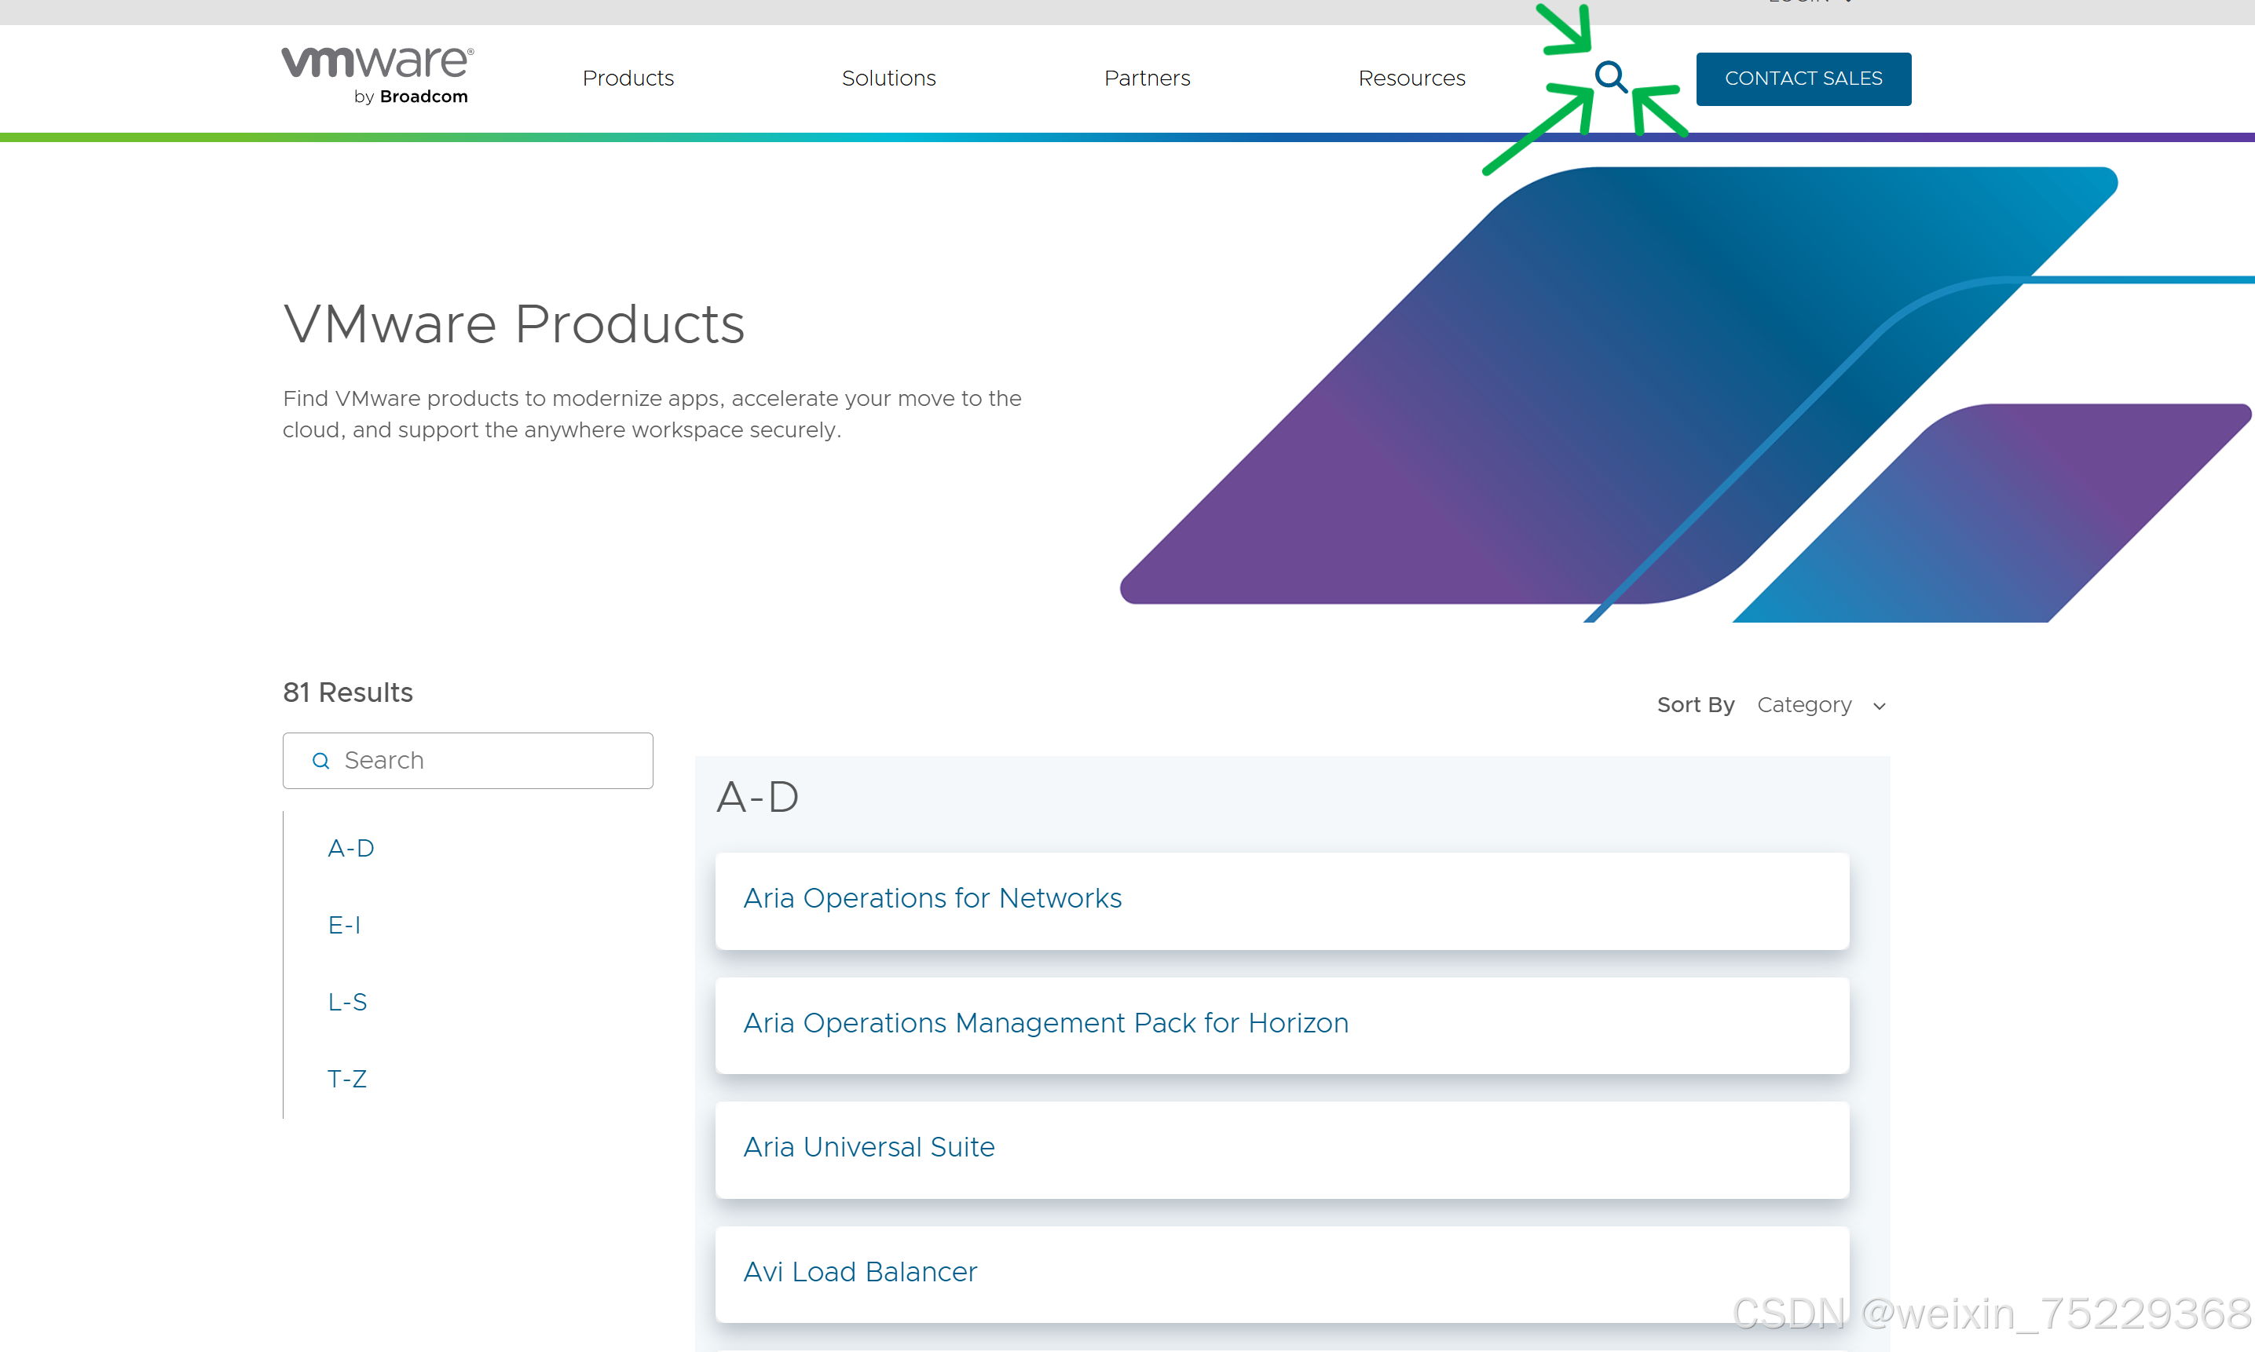Open the Resources menu
2255x1352 pixels.
coord(1411,79)
